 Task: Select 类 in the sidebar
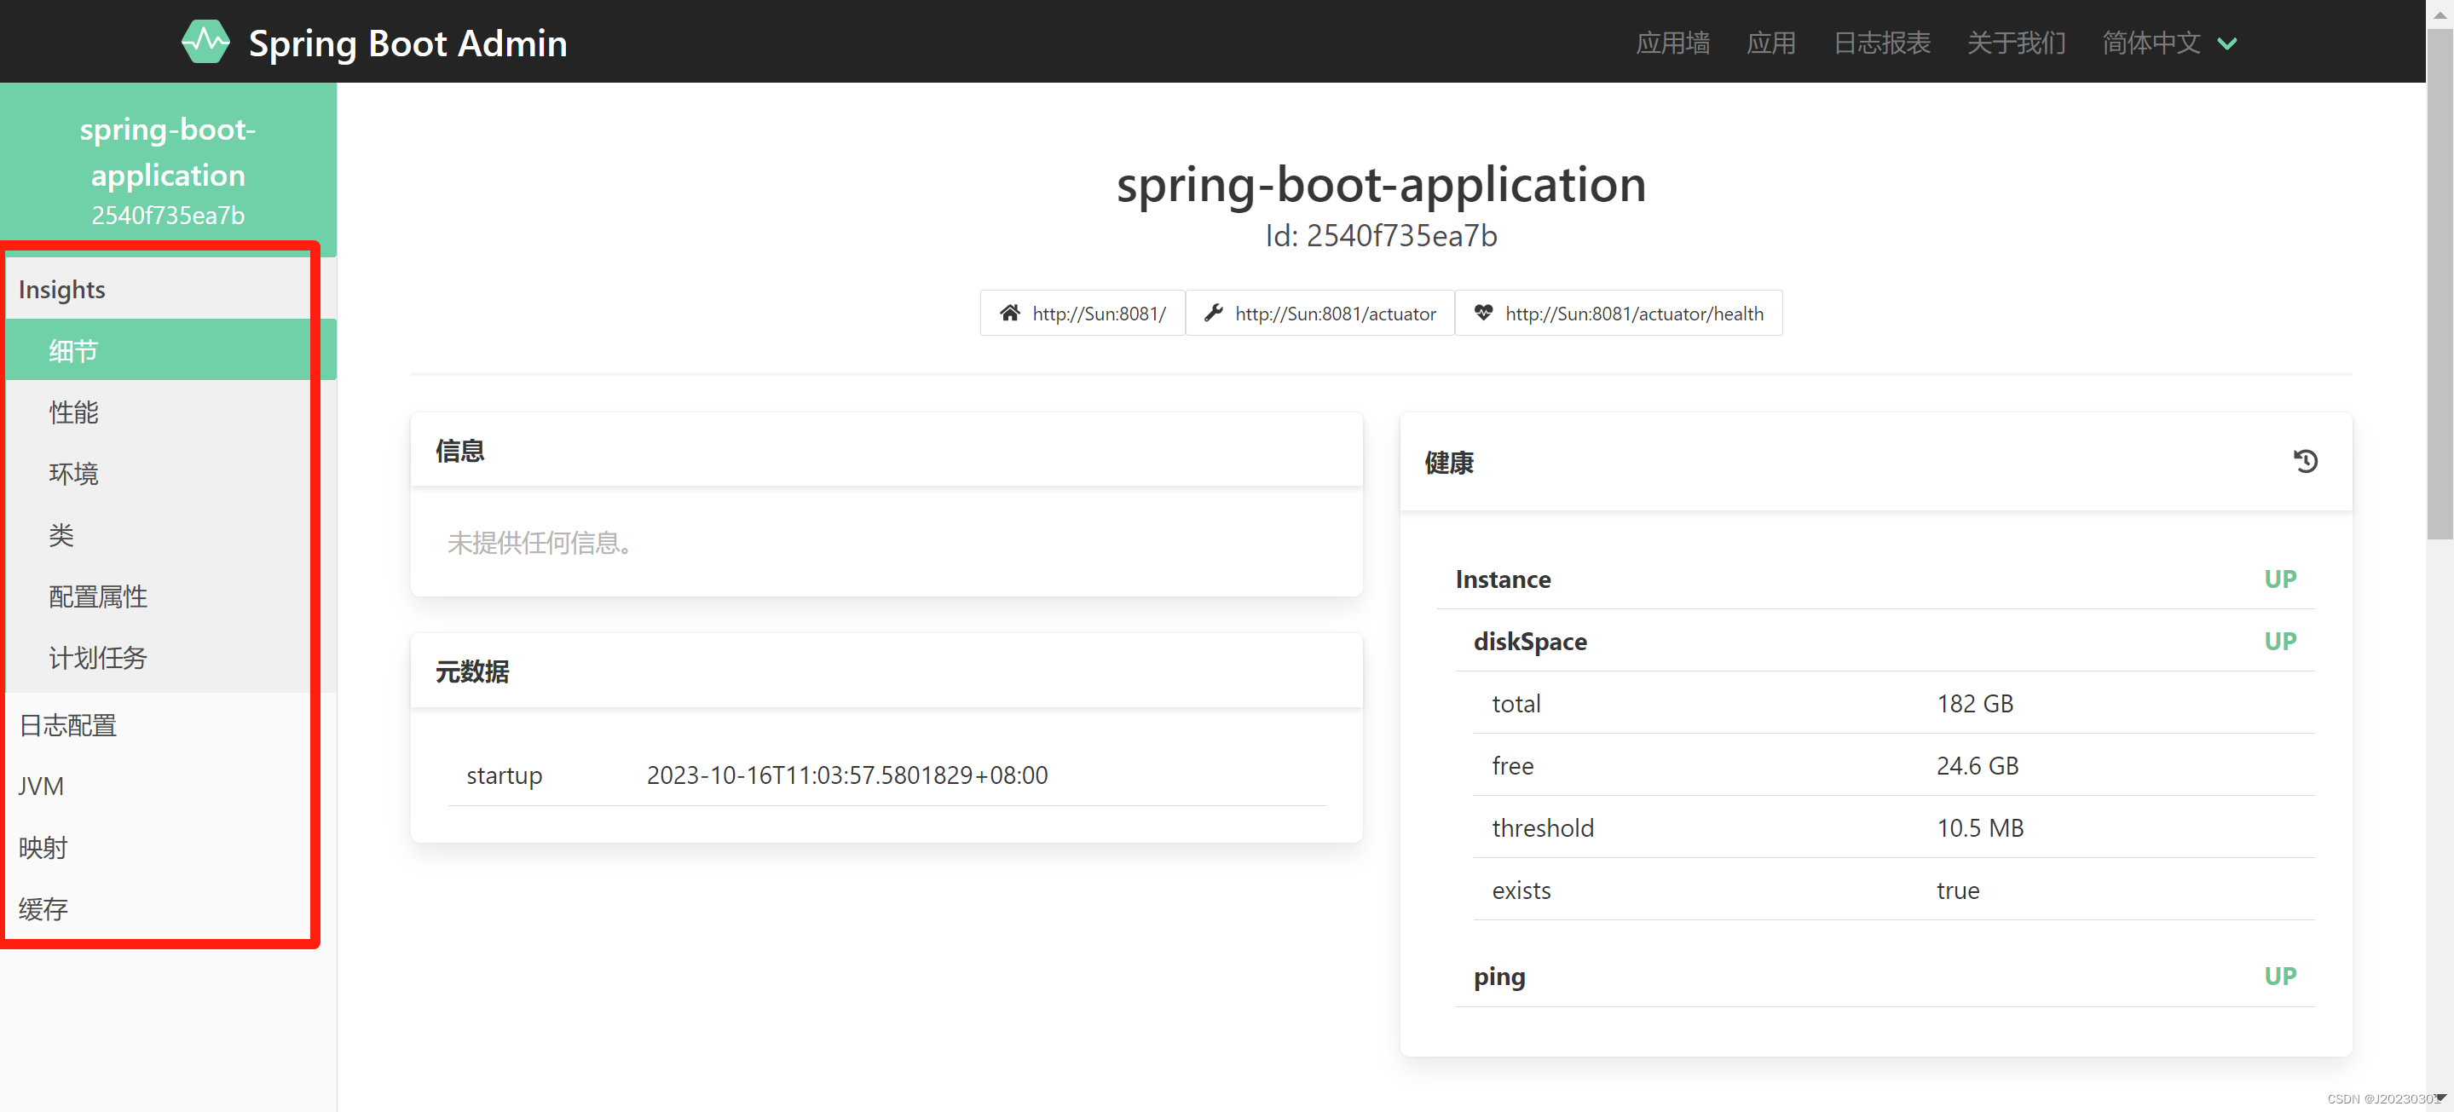coord(61,534)
